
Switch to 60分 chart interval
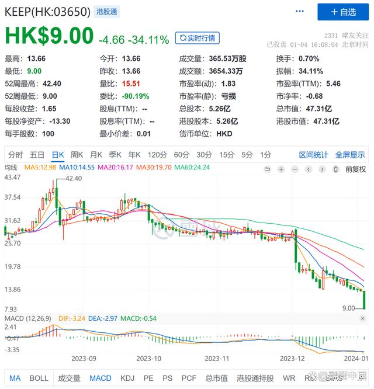(x=181, y=155)
